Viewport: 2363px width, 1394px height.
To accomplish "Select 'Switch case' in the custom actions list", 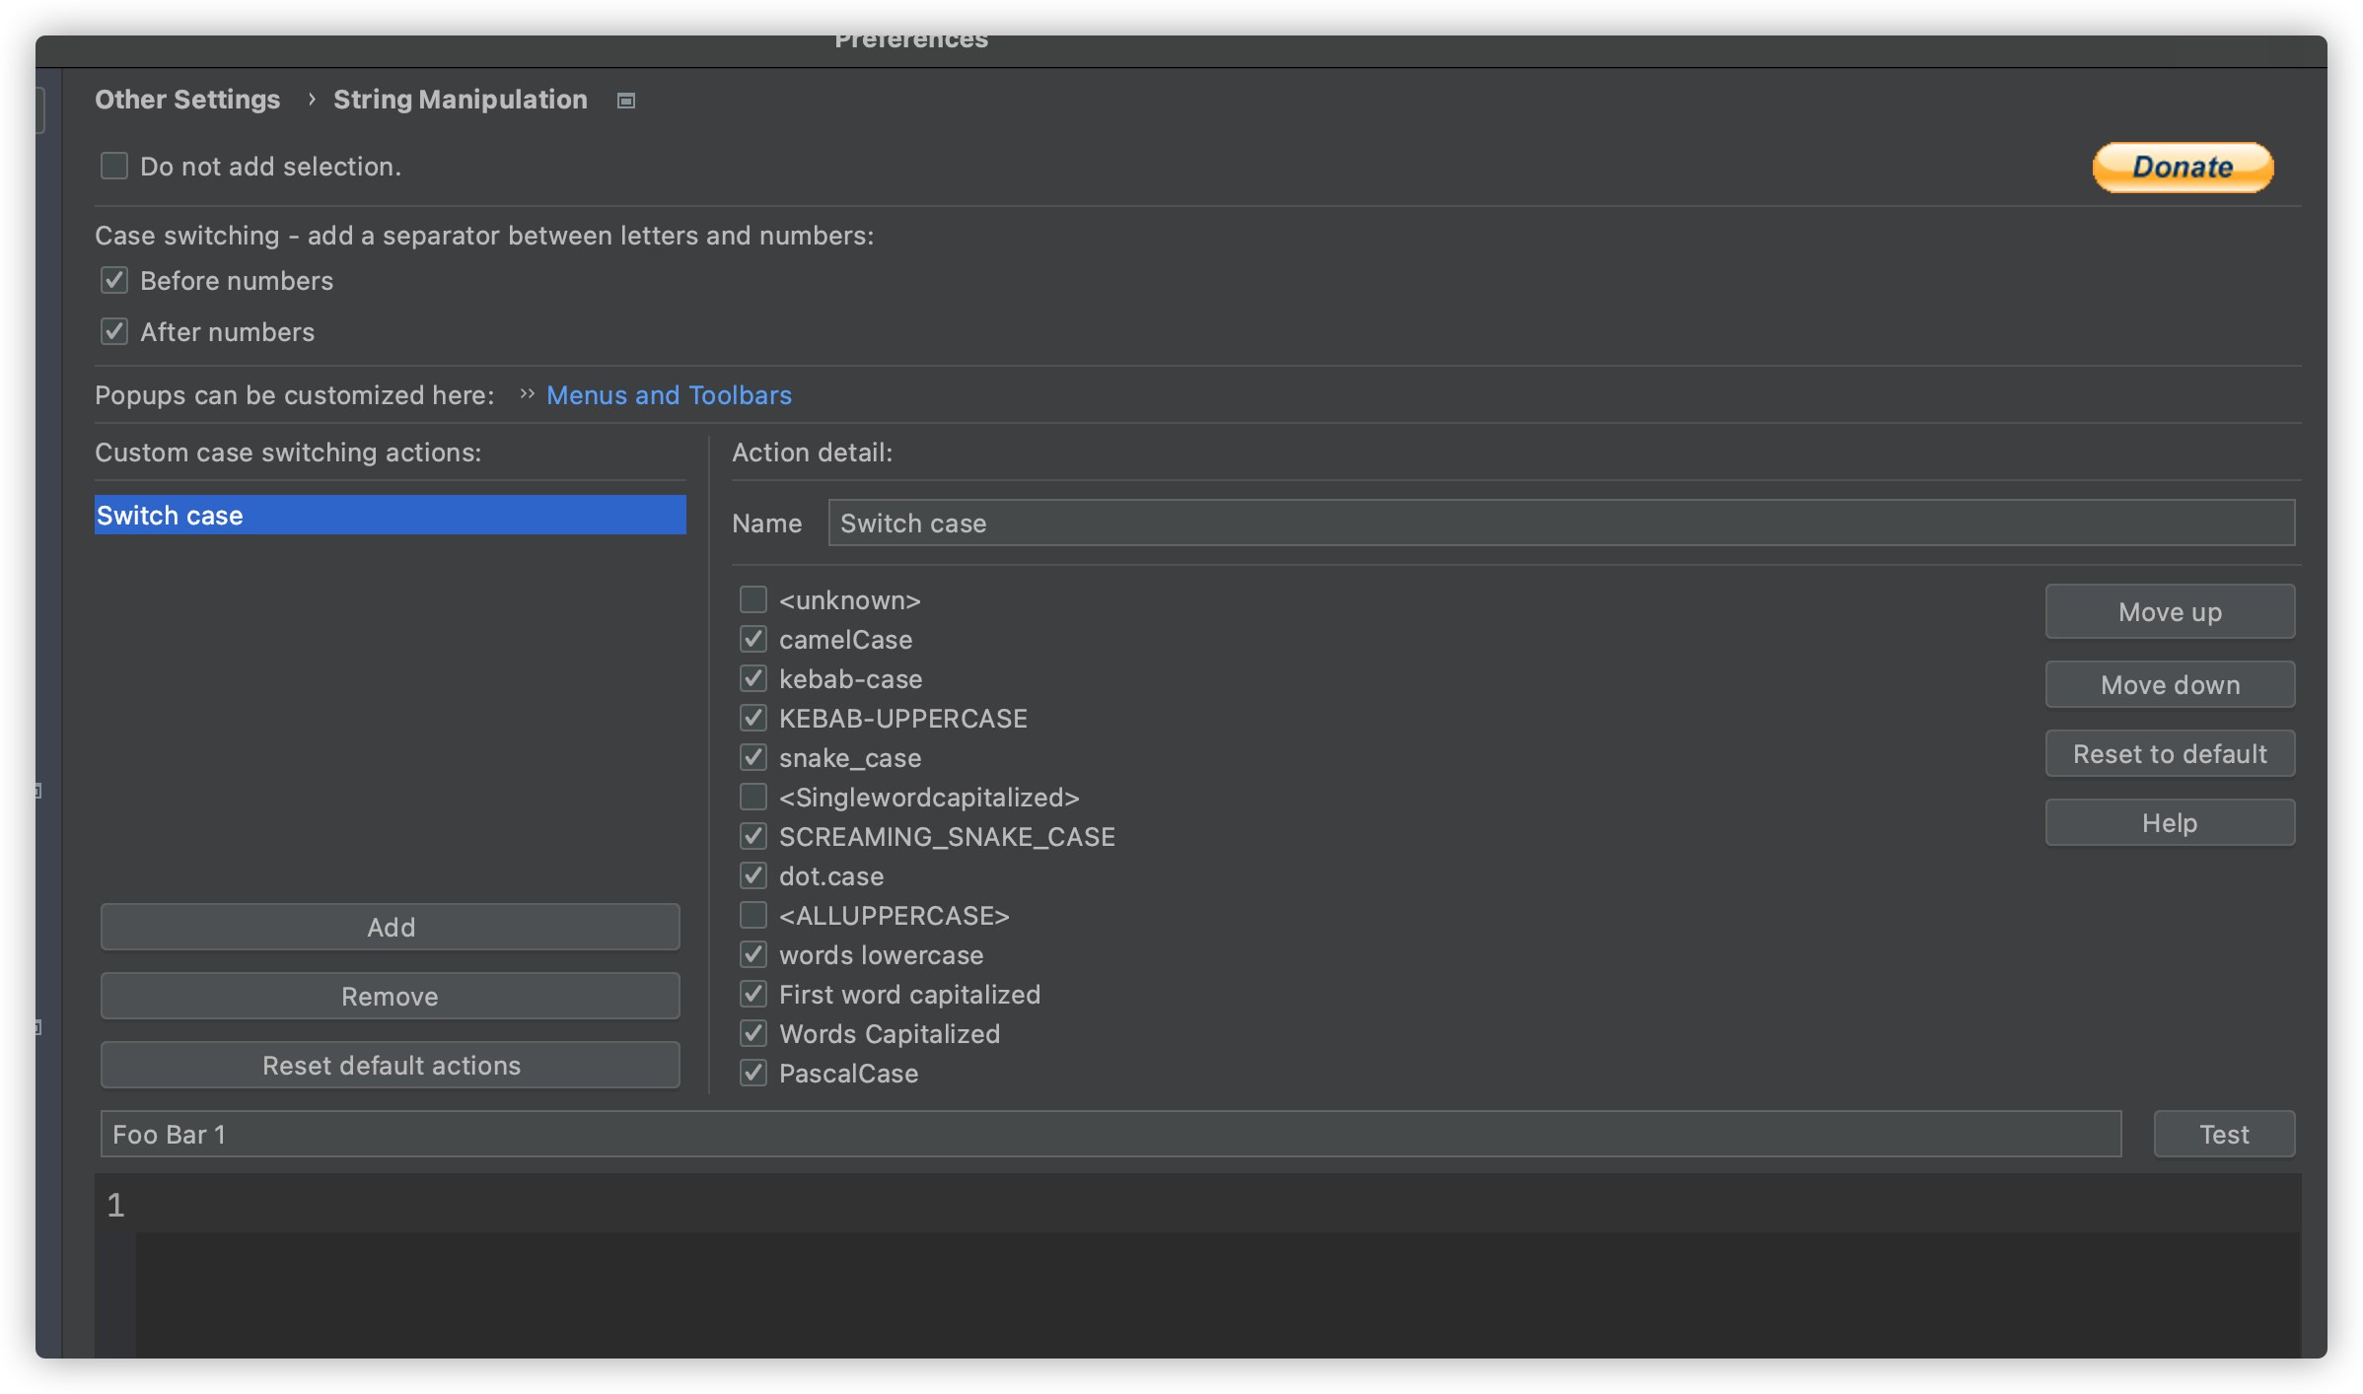I will (390, 516).
